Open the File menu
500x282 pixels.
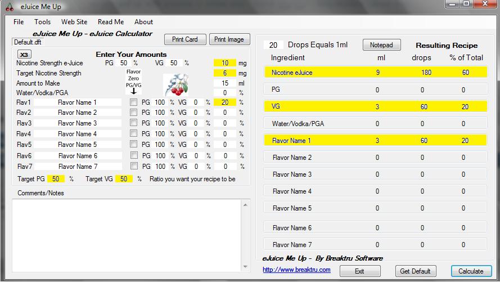[19, 22]
